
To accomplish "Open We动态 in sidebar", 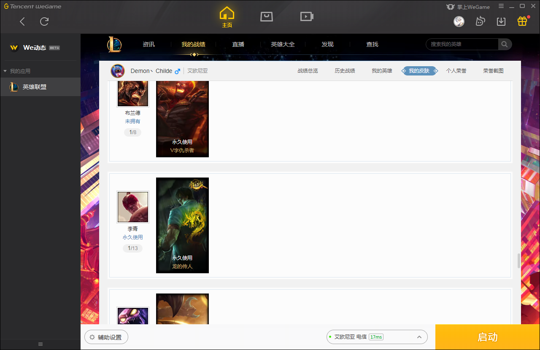I will pos(35,48).
